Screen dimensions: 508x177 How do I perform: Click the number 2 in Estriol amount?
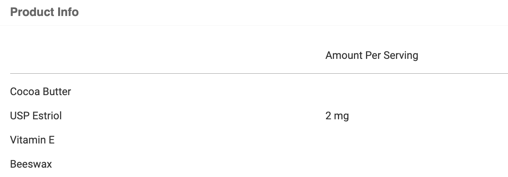328,116
